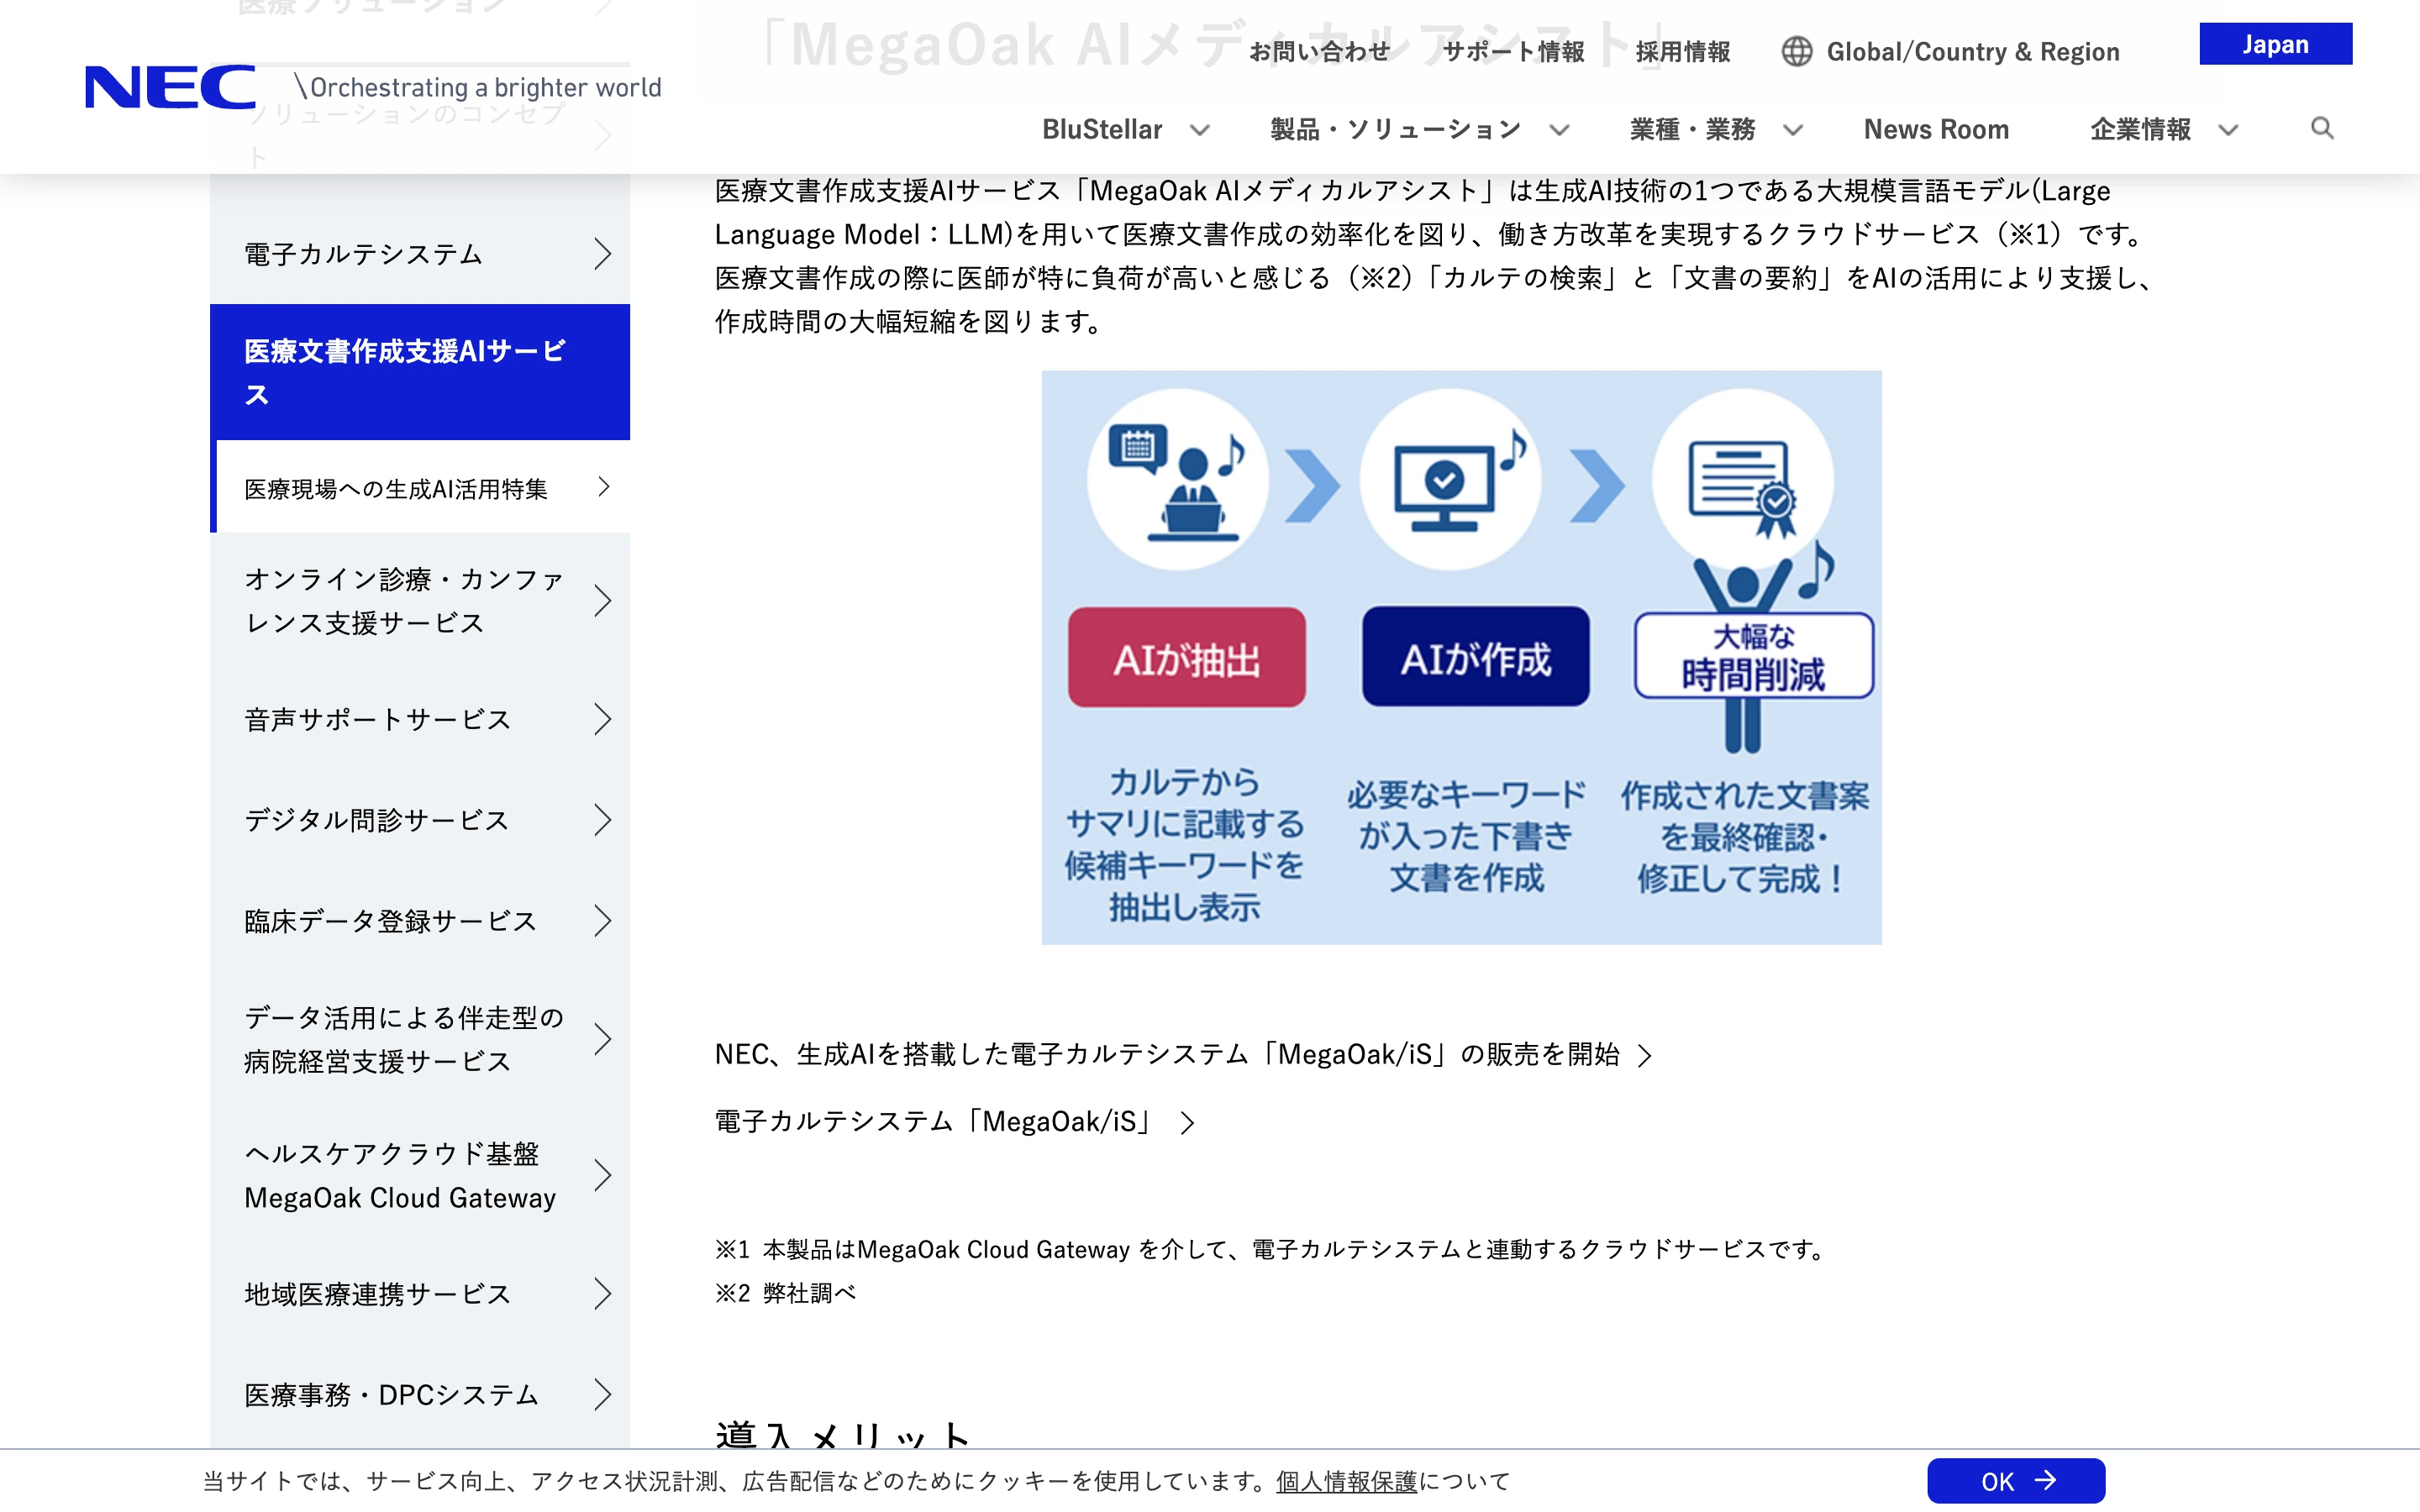Click arrow beside 医療事務・DPCシステム
2420x1512 pixels.
click(x=602, y=1394)
